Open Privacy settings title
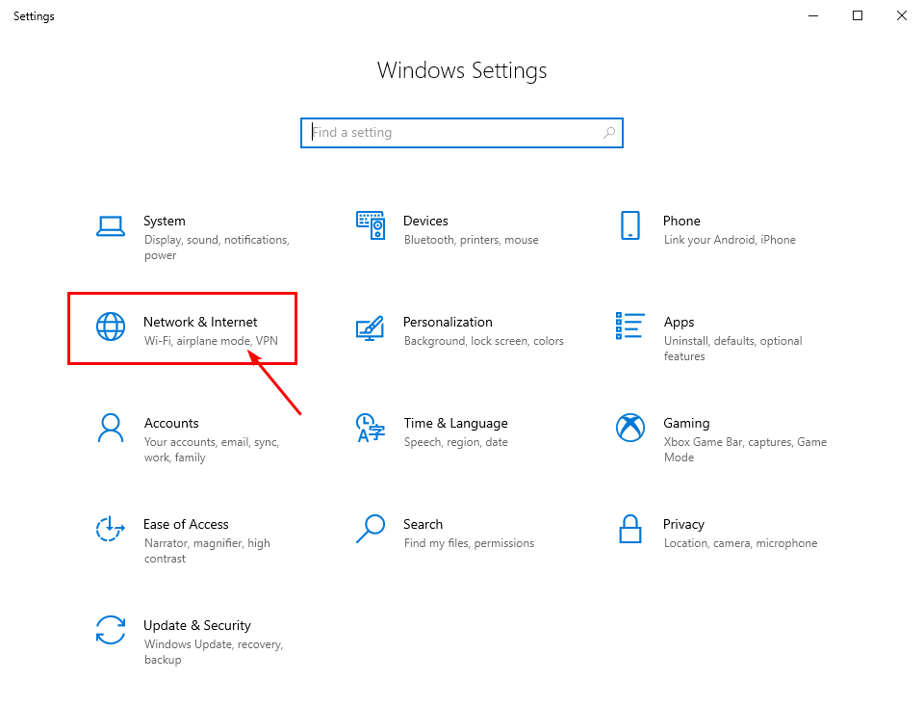924x706 pixels. tap(683, 524)
